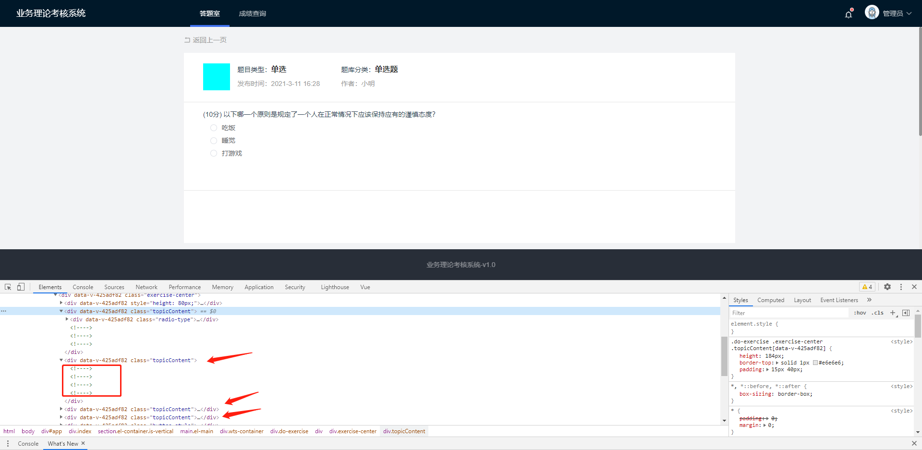This screenshot has height=450, width=922.
Task: Click the warnings count badge
Action: point(867,287)
